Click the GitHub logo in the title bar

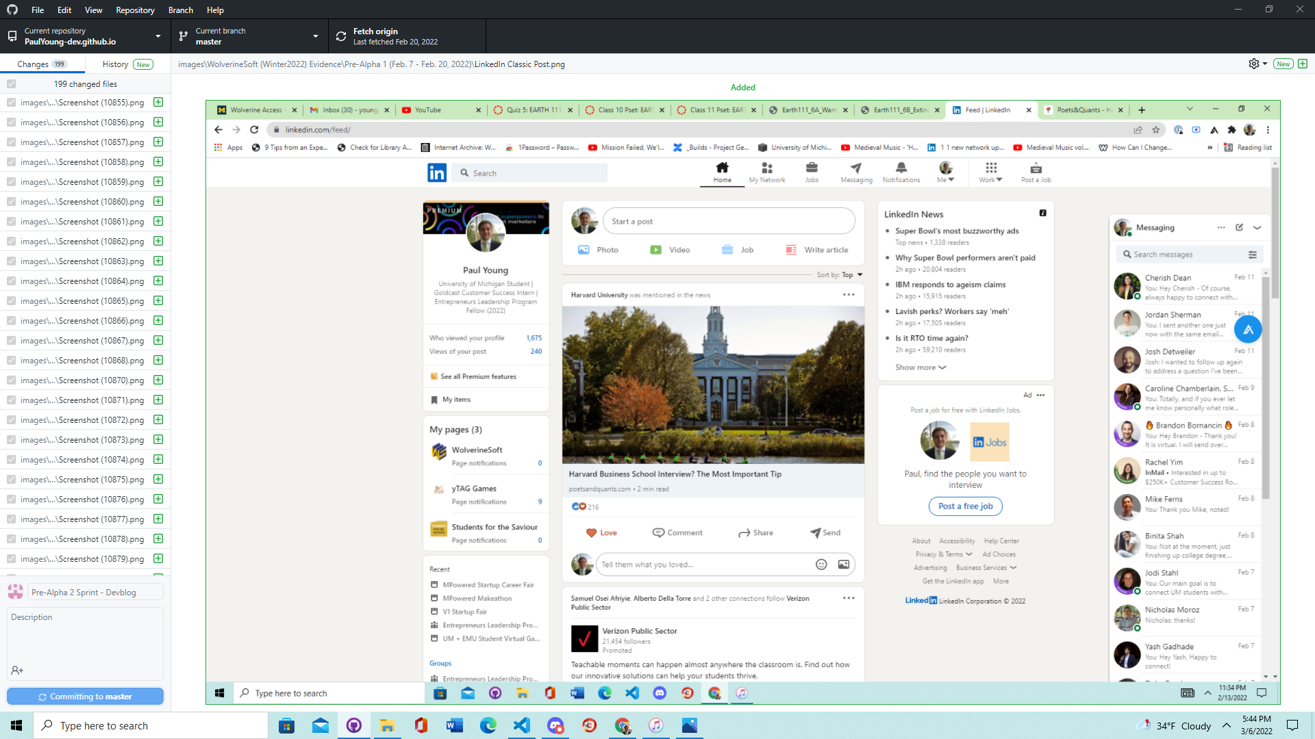12,10
